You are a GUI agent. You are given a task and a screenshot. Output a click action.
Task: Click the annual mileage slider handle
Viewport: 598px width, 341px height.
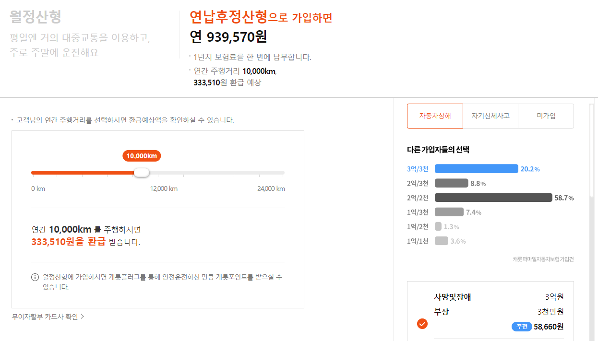click(142, 172)
